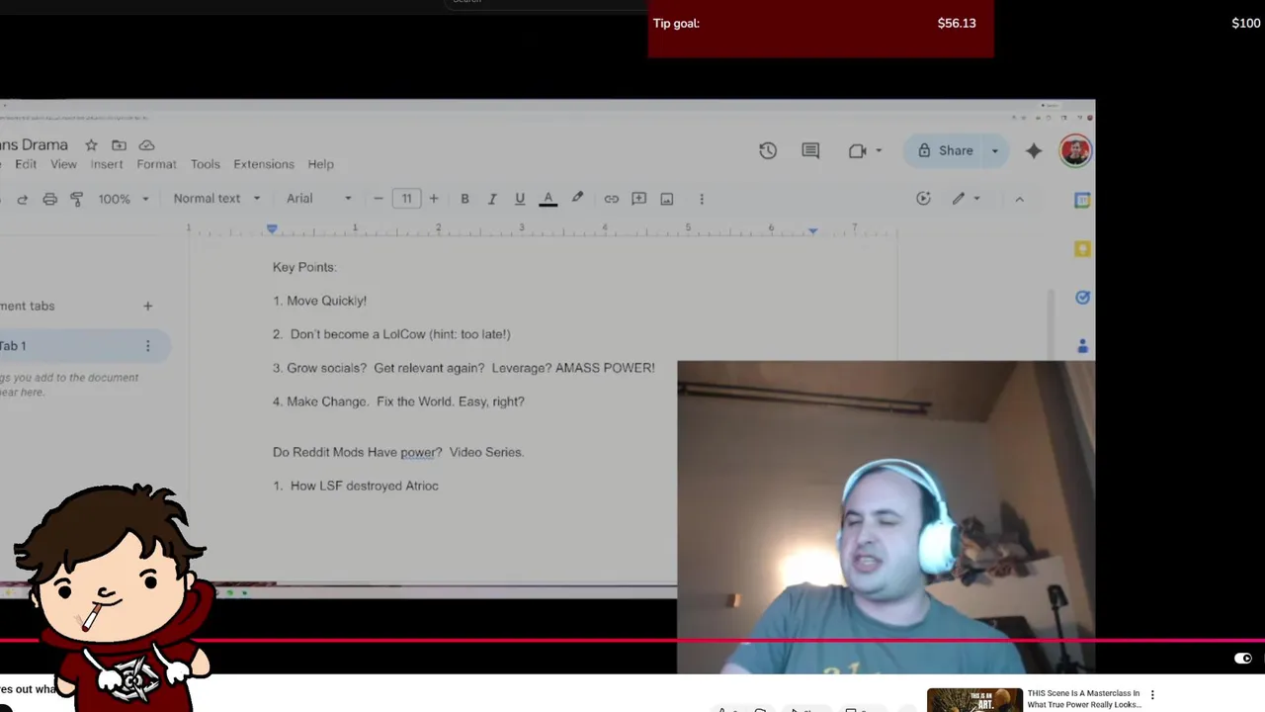
Task: Seek on the red video progress bar
Action: [x=632, y=641]
